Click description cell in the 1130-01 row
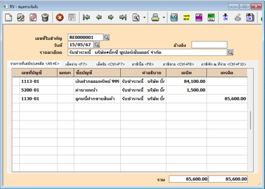 (x=143, y=99)
